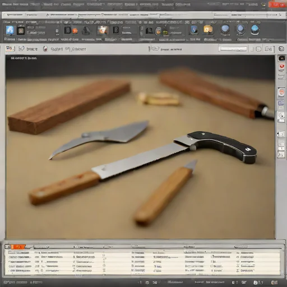Click the red-and-white round icon in the secondary toolbar

click(x=45, y=49)
